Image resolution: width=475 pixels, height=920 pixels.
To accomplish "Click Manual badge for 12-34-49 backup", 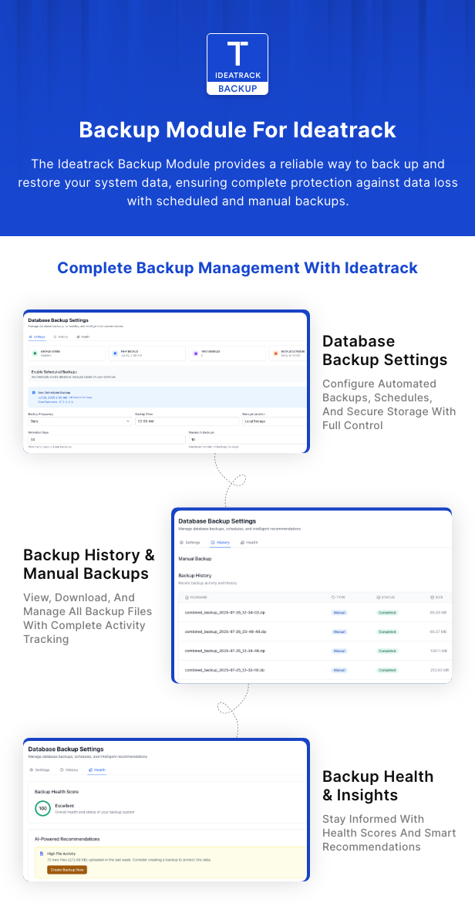I will click(x=339, y=651).
